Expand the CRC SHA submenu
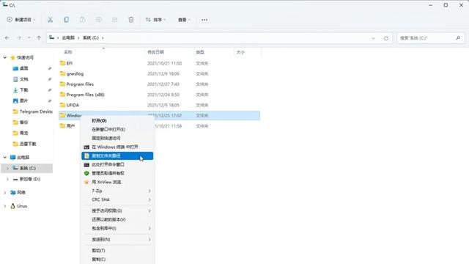 (117, 199)
